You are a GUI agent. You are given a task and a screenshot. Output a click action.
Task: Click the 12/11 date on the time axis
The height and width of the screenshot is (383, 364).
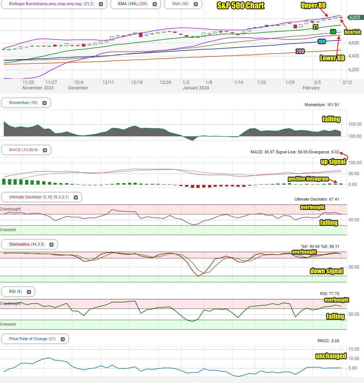[x=108, y=82]
